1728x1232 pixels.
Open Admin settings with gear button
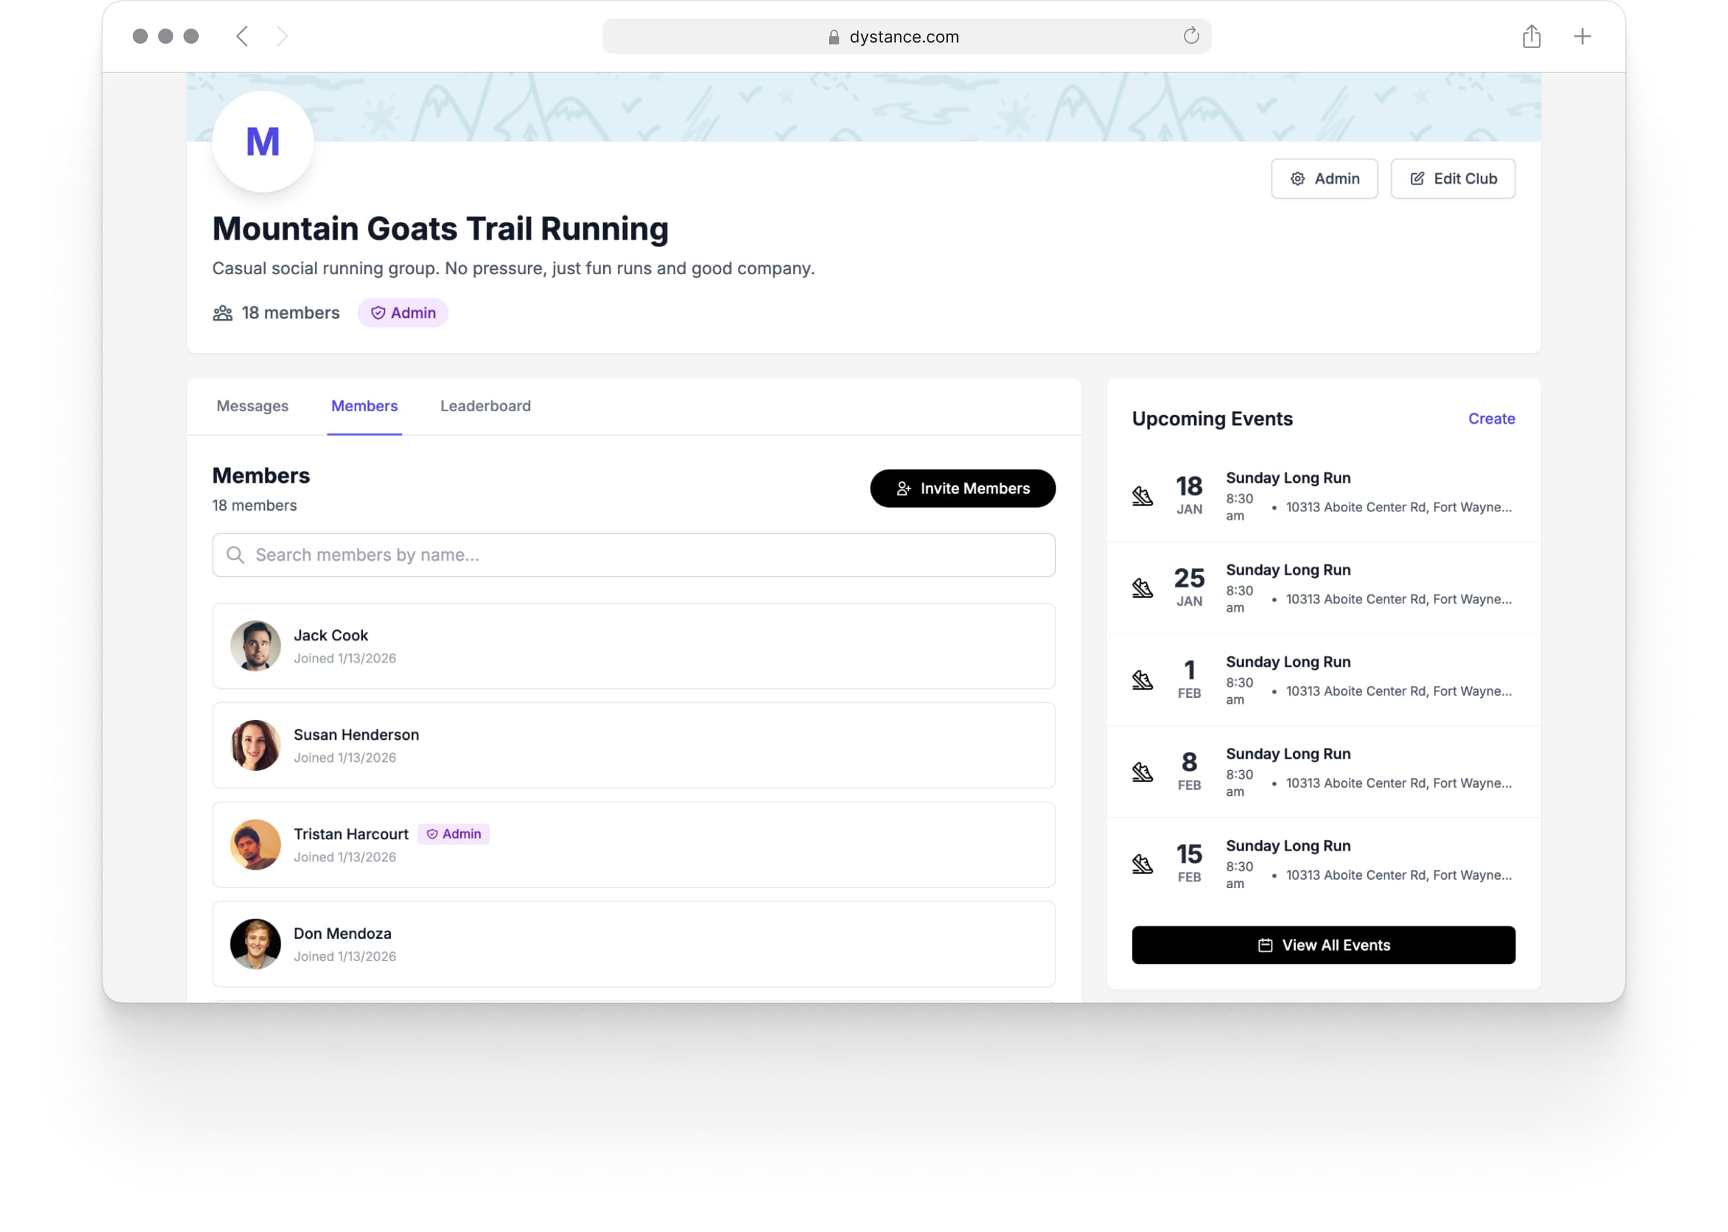click(x=1324, y=178)
